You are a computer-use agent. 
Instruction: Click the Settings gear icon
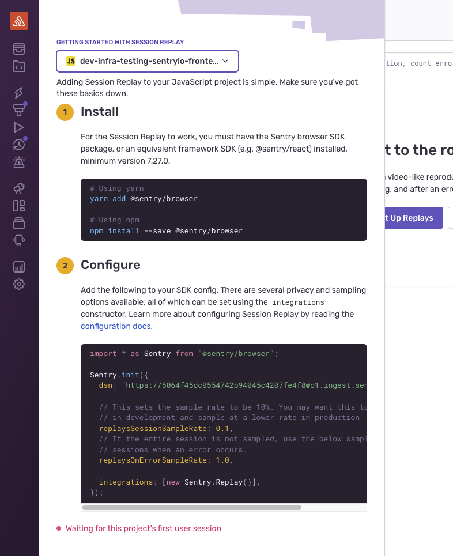(x=19, y=283)
